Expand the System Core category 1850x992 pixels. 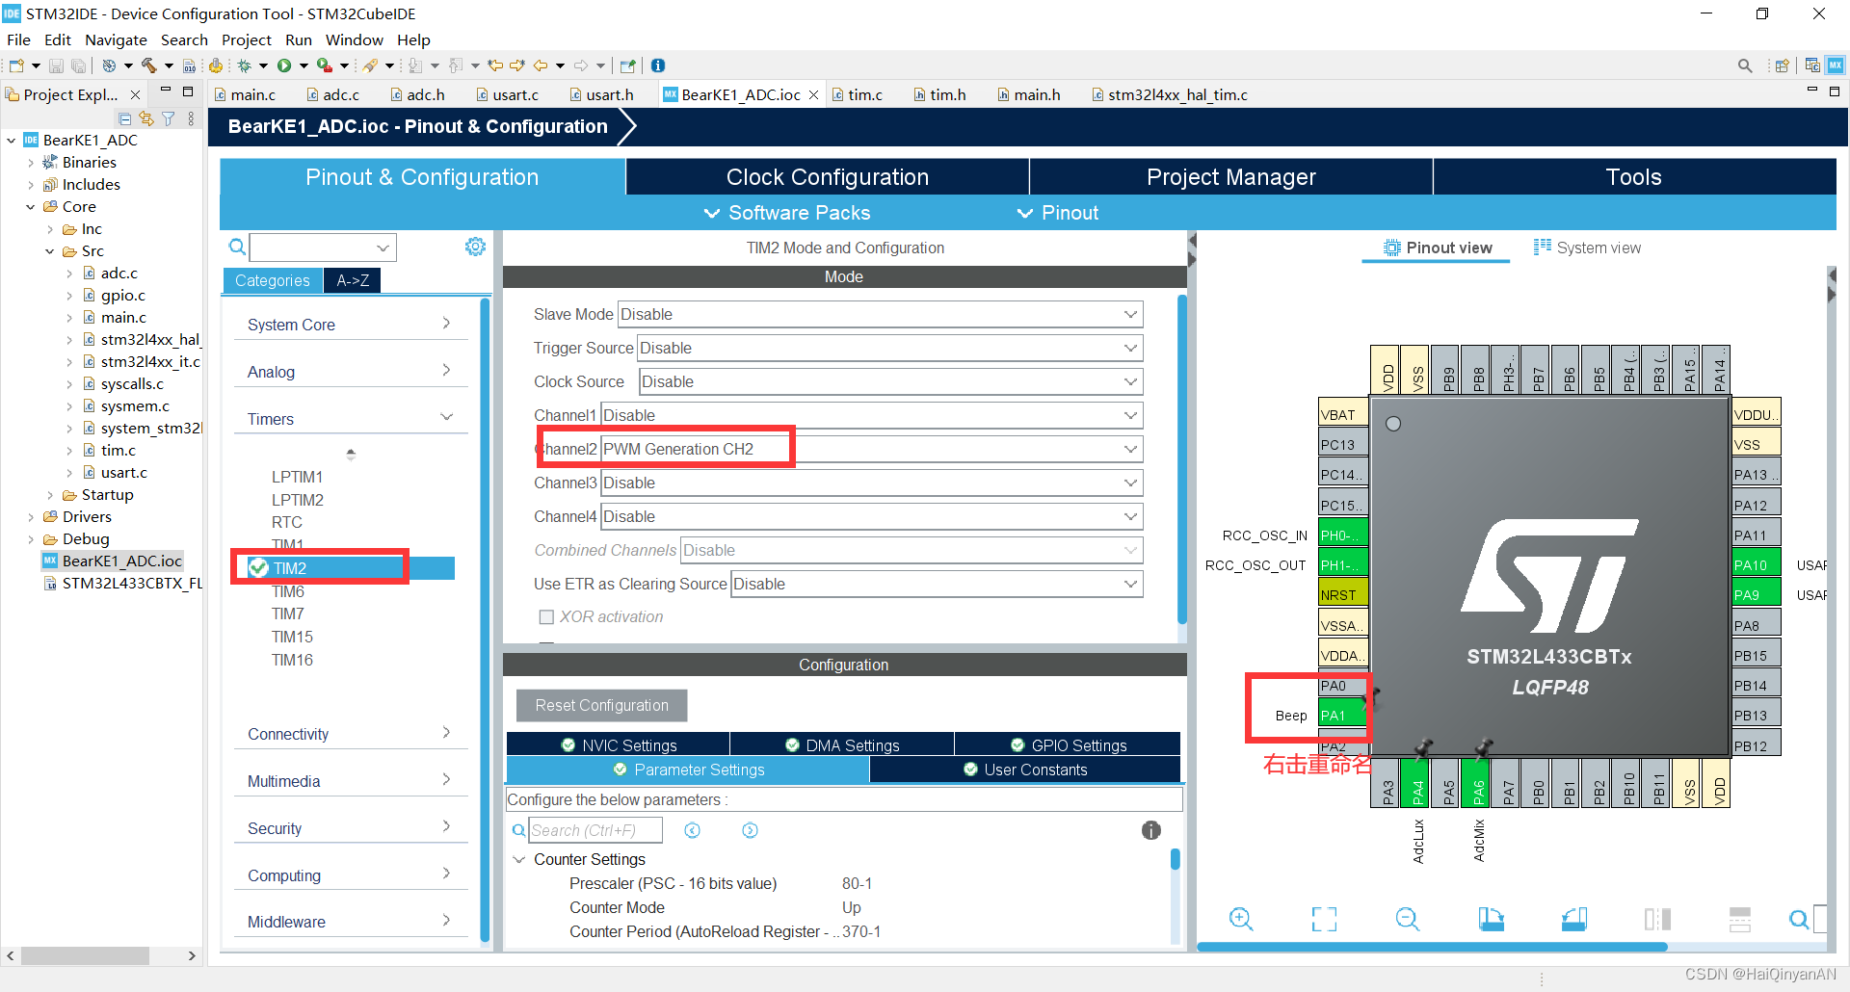(350, 325)
